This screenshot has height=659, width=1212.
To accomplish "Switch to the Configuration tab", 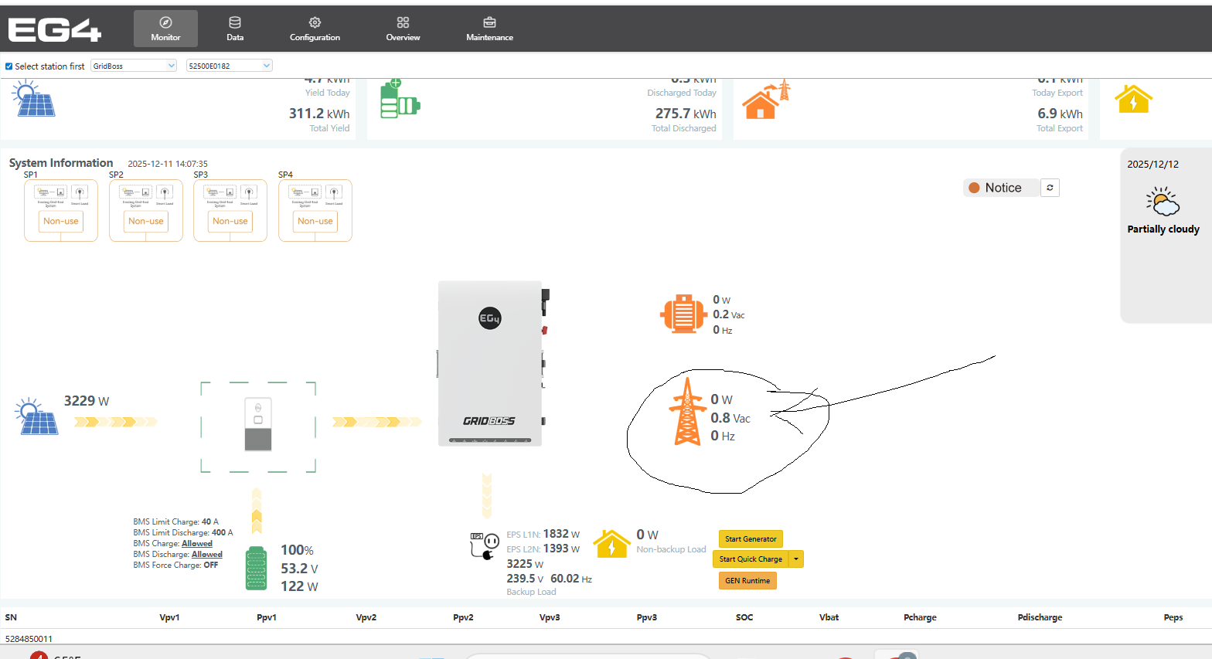I will coord(315,29).
